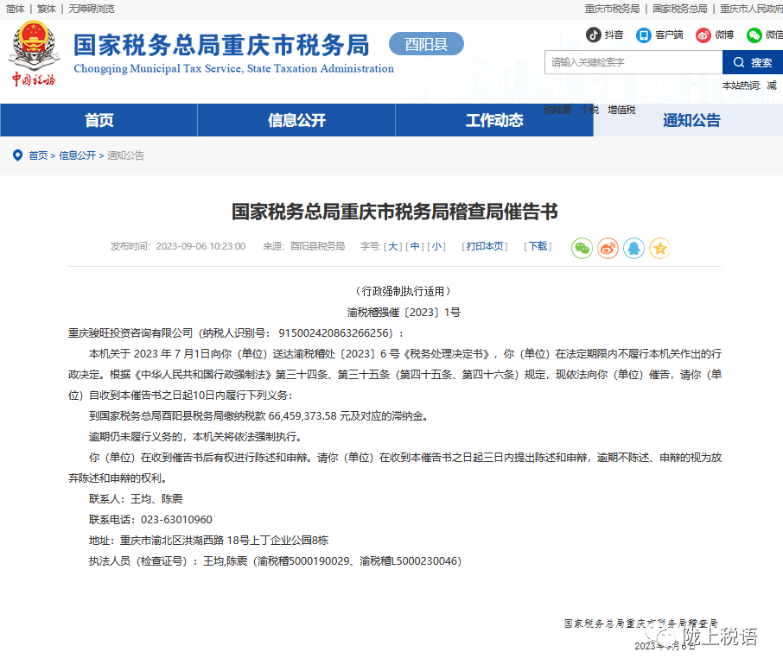Click the taxpayer ID 915002420863266256
The width and height of the screenshot is (783, 671).
(x=335, y=333)
